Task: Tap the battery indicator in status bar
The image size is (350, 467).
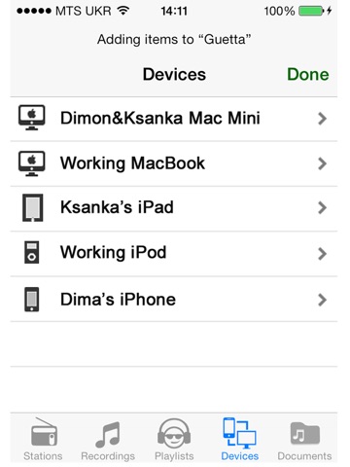Action: tap(311, 11)
